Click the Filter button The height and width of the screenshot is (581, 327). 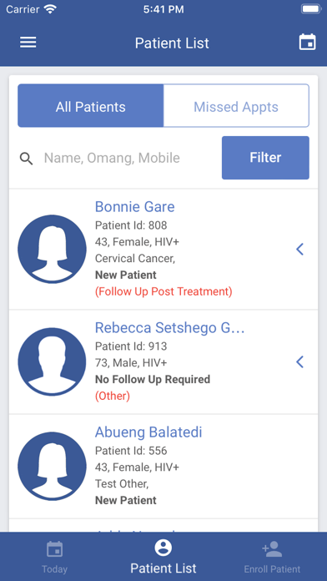pyautogui.click(x=265, y=158)
